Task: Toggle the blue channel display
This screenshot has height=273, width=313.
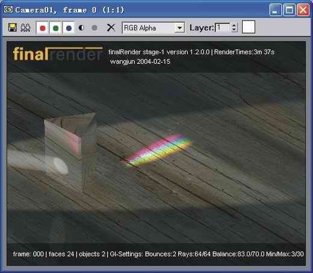Action: [x=69, y=28]
